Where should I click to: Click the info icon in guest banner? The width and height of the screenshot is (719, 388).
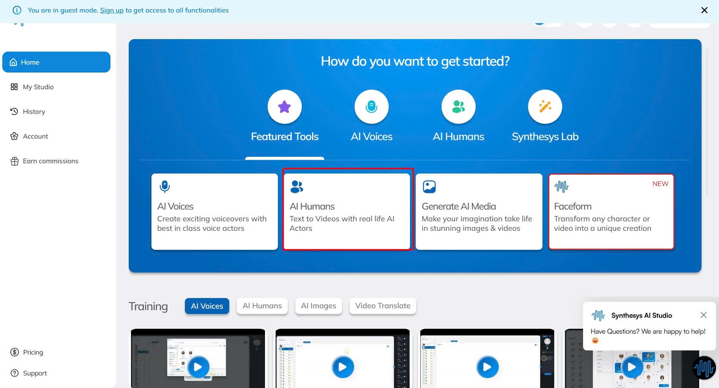(17, 10)
